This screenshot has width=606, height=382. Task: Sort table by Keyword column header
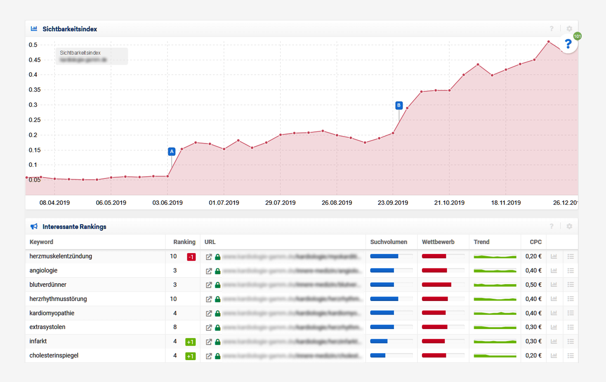(x=41, y=242)
